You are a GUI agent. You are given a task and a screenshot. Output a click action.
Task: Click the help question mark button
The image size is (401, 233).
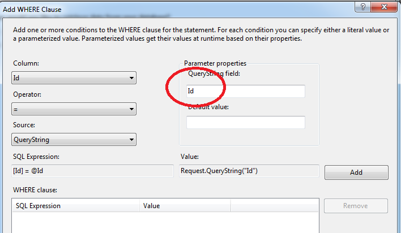click(360, 7)
